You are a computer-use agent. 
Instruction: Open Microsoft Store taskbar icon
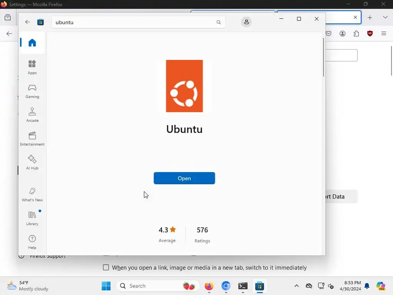click(260, 286)
